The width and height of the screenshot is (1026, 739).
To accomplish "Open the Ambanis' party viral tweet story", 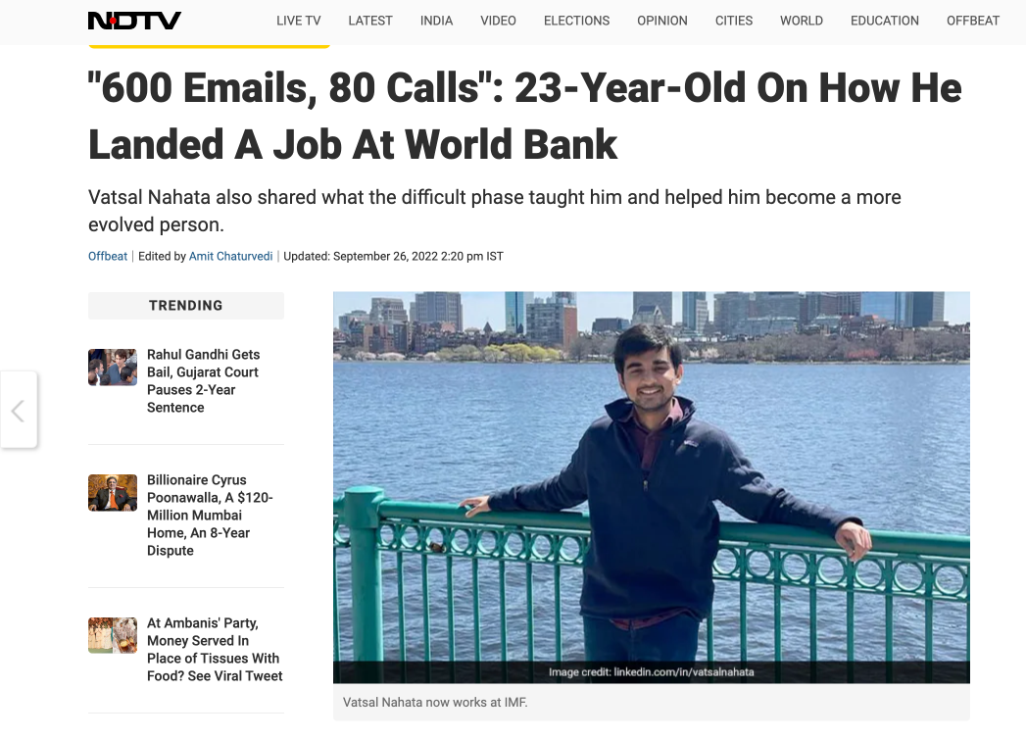I will (214, 649).
